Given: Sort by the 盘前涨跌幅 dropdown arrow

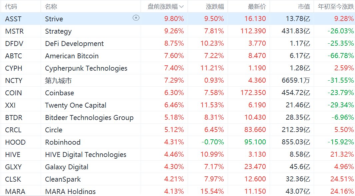Looking at the screenshot, I should pyautogui.click(x=181, y=7).
